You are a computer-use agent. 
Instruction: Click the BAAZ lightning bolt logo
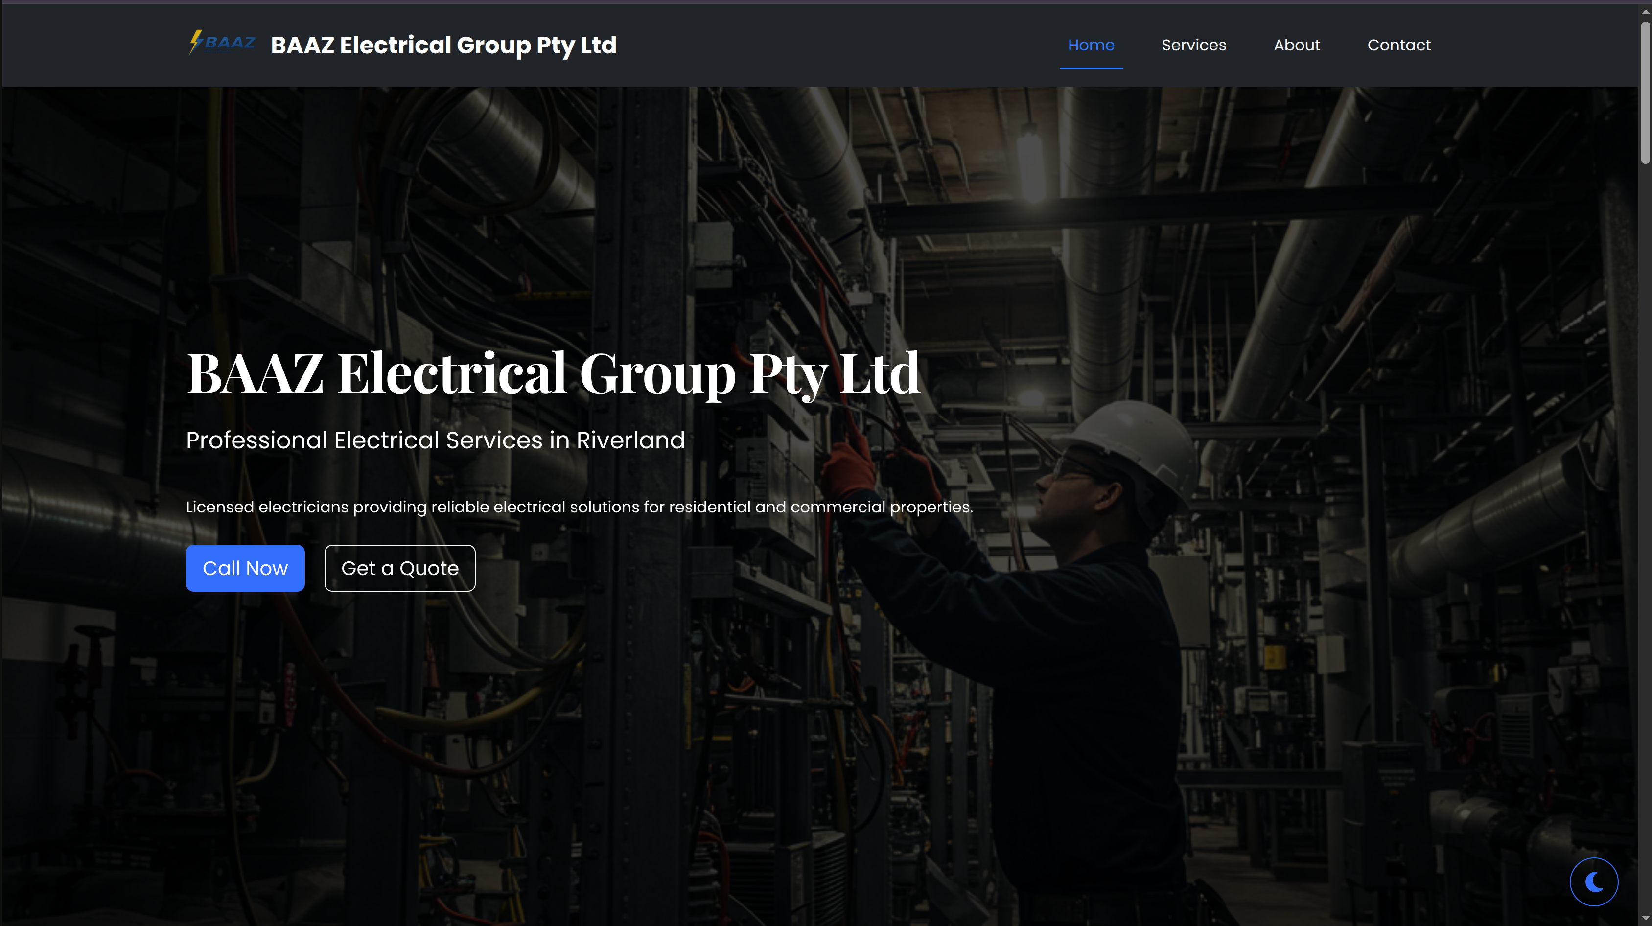221,43
